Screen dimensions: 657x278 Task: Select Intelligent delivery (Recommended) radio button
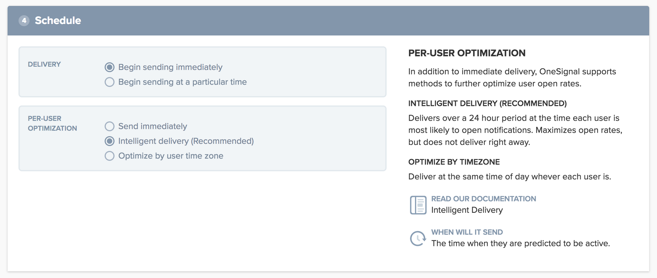pos(109,141)
